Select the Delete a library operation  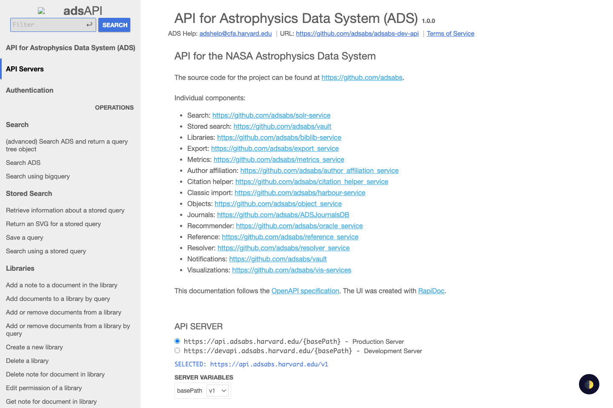27,360
